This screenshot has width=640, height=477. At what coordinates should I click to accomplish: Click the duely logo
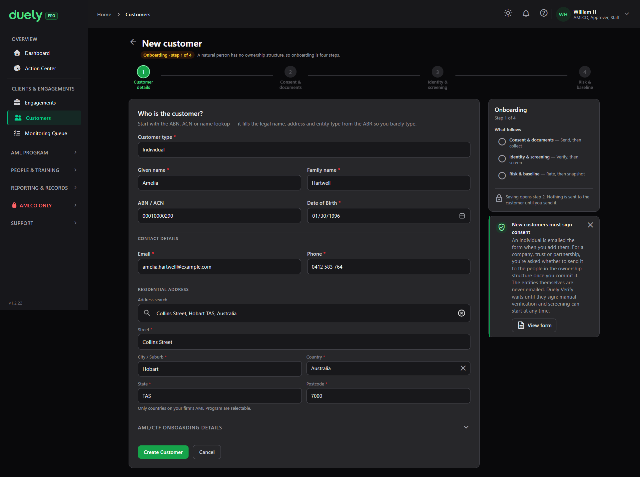[x=26, y=15]
